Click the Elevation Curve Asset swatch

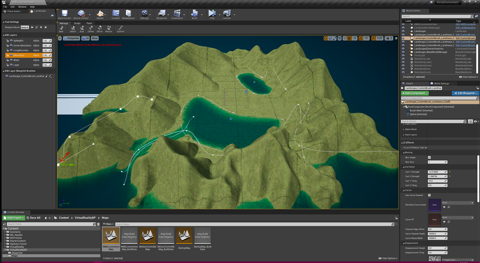(x=434, y=205)
